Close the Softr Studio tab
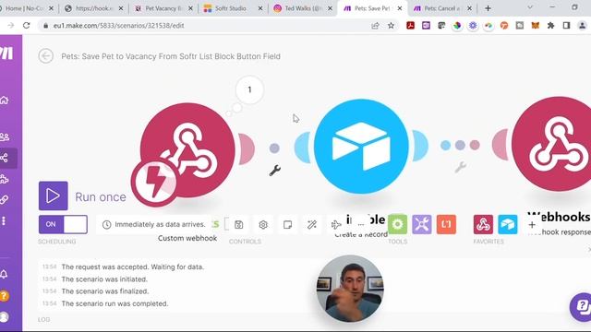Viewport: 591px width, 332px height. pos(260,8)
